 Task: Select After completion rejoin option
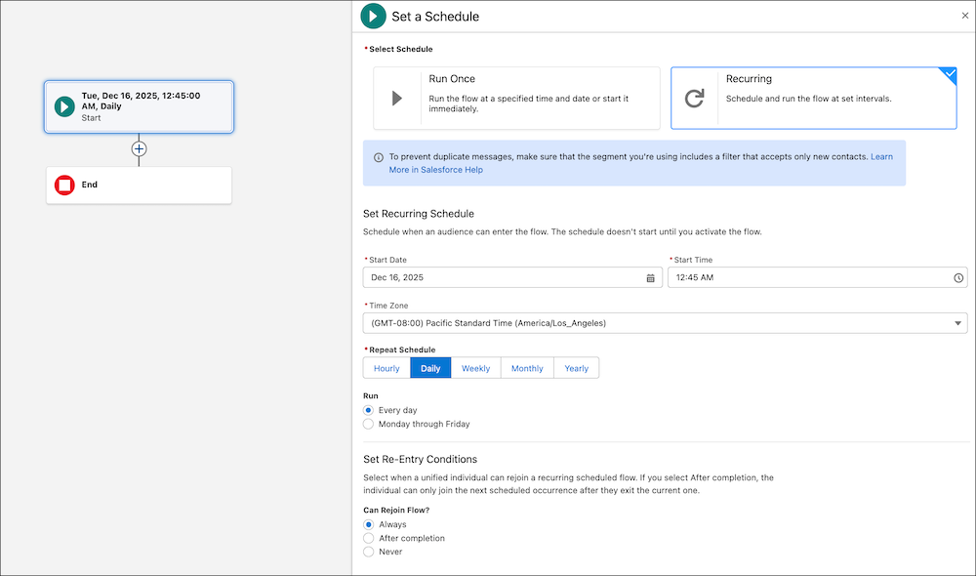pos(369,539)
